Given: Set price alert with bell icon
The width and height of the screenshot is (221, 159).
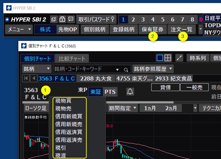Looking at the screenshot, I should coord(130,92).
